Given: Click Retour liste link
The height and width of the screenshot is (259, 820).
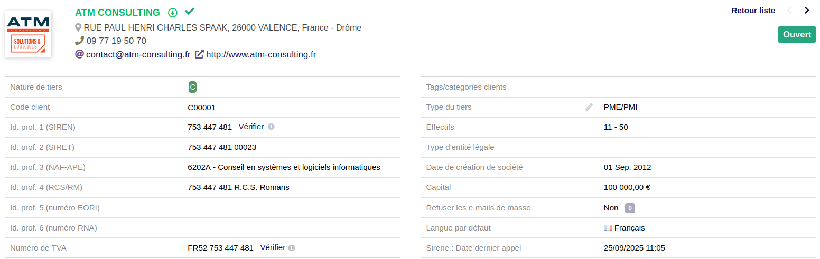Looking at the screenshot, I should 753,11.
